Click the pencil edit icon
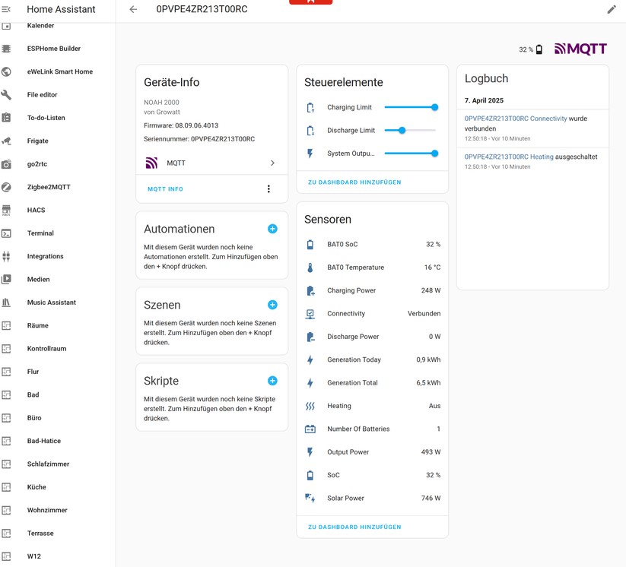This screenshot has width=626, height=567. [x=611, y=10]
